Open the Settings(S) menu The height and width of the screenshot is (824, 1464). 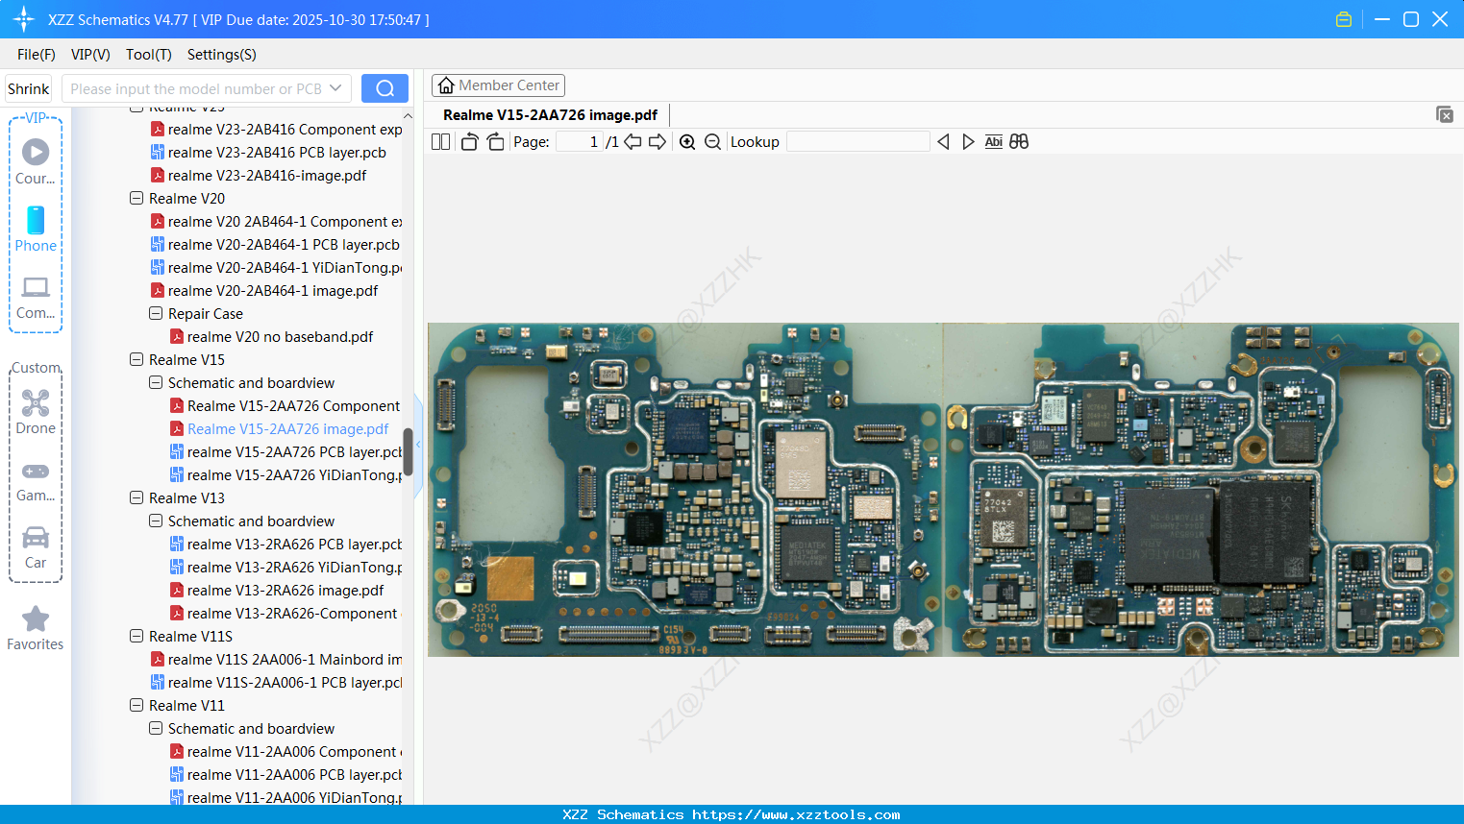point(222,55)
